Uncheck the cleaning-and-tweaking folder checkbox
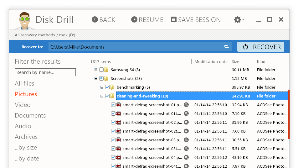The image size is (298, 168). tap(107, 96)
